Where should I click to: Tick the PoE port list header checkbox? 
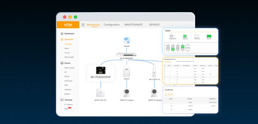[165, 66]
